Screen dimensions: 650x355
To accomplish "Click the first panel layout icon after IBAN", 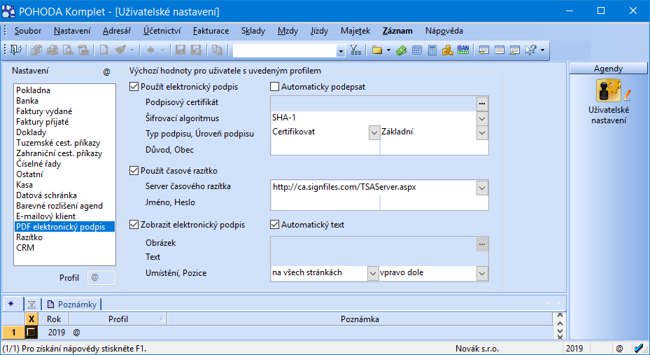I will point(483,50).
